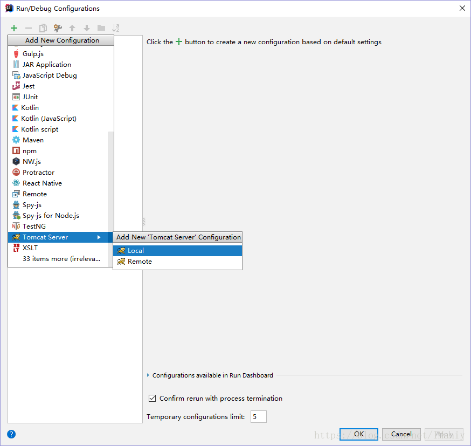Click the JUnit text label
This screenshot has width=471, height=446.
coord(30,97)
